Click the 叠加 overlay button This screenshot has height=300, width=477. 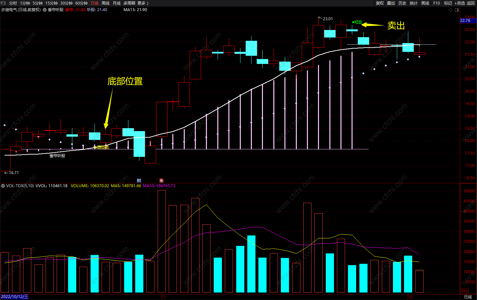point(391,3)
